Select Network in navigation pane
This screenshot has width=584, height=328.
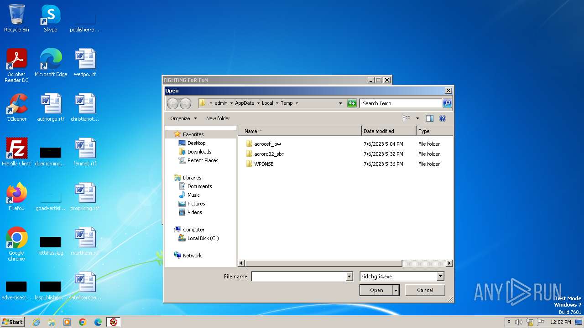click(192, 256)
